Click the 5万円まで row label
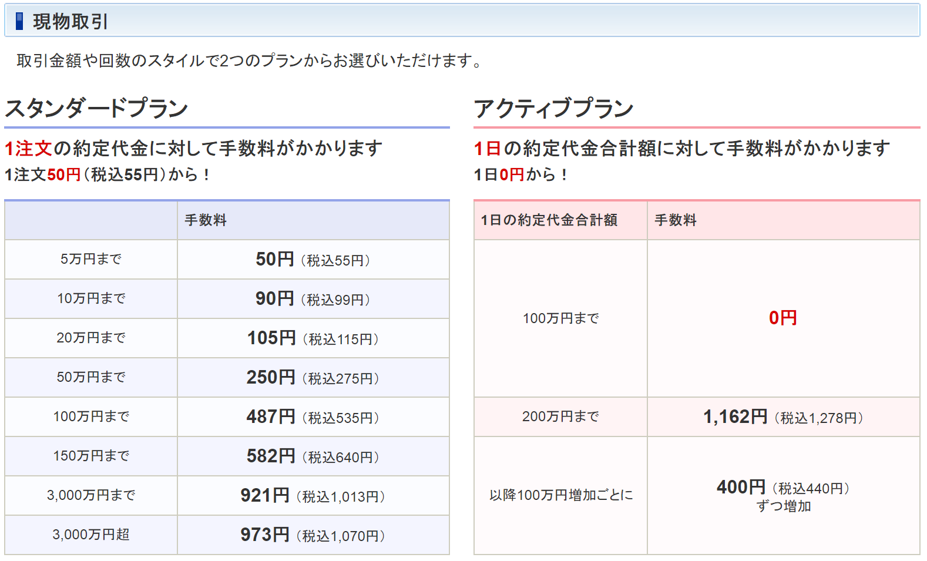This screenshot has width=927, height=561. coord(91,259)
